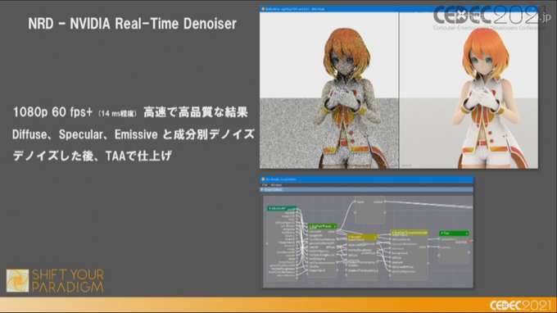This screenshot has width=557, height=313.
Task: Collapse the TAA node via its triangle
Action: [x=442, y=234]
